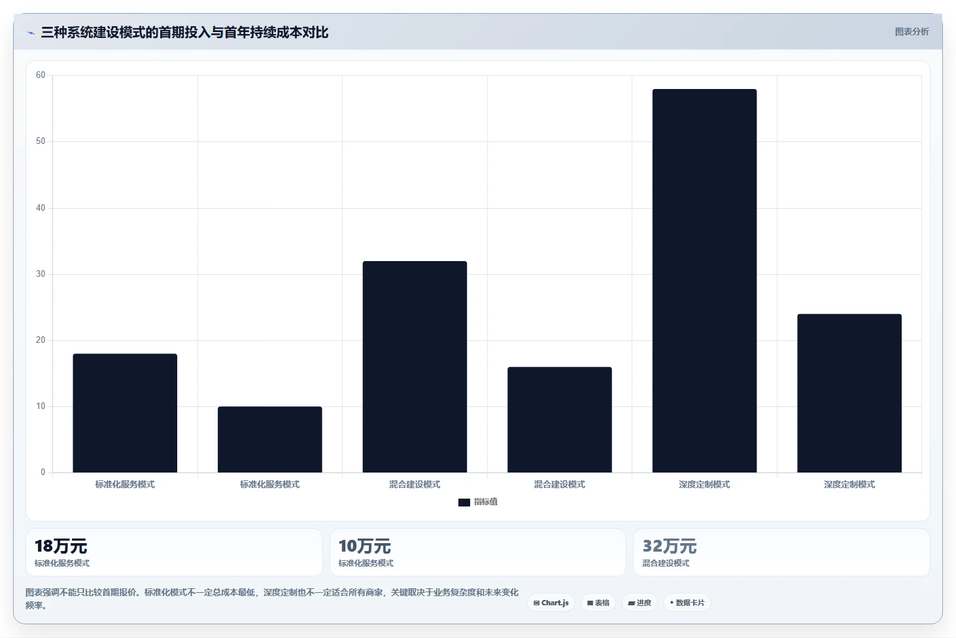956x638 pixels.
Task: Click the 指标值 legend label
Action: coord(486,502)
